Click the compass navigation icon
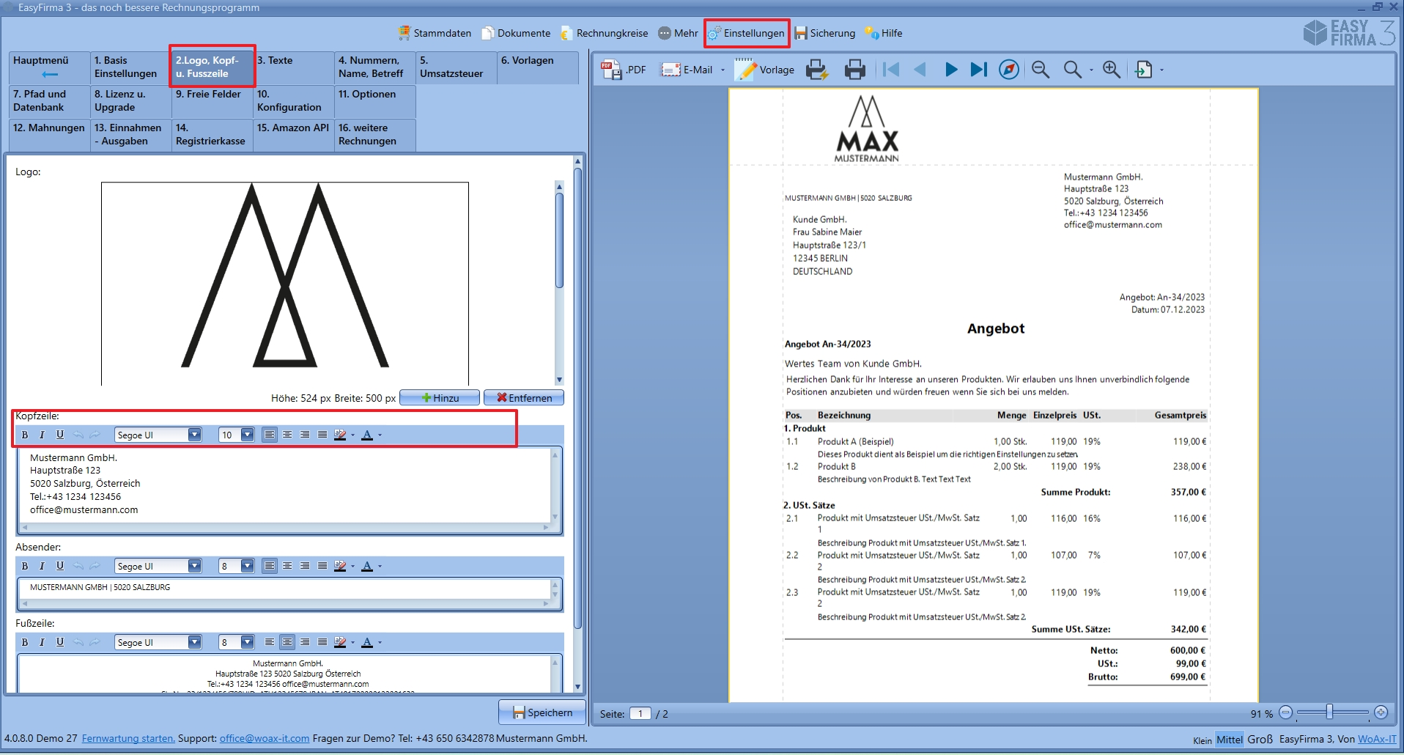The image size is (1404, 755). pyautogui.click(x=1009, y=70)
